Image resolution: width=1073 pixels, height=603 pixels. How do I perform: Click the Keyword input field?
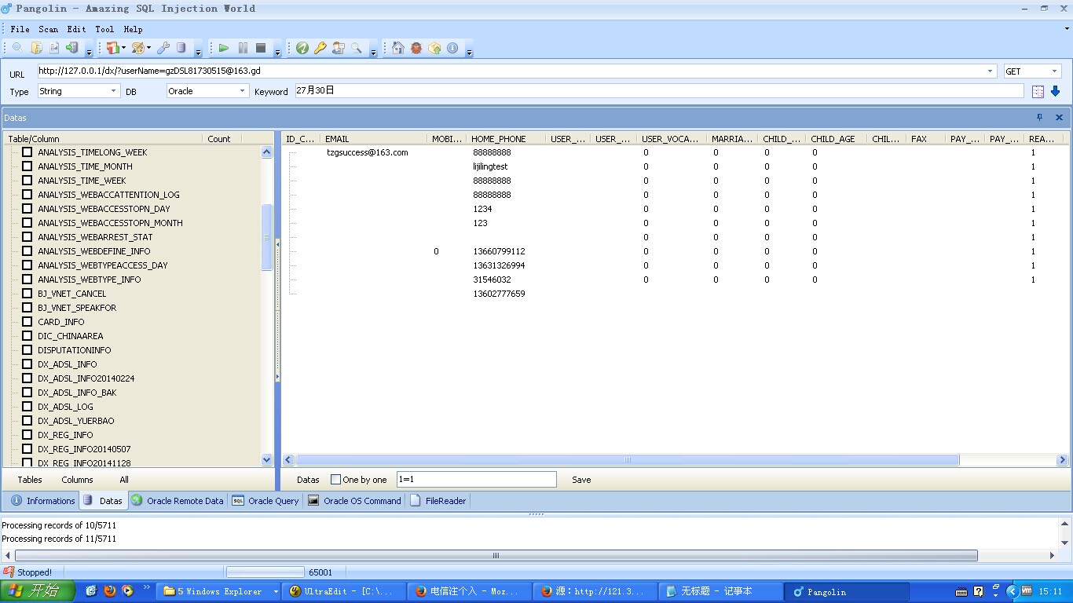659,91
